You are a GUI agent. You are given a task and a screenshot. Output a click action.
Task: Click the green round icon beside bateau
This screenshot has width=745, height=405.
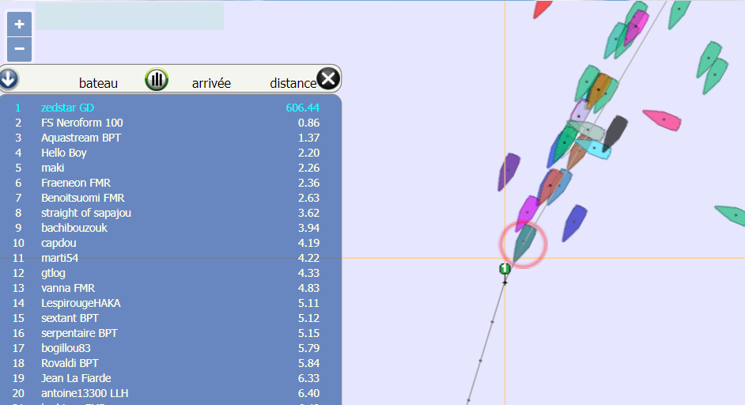tap(157, 79)
